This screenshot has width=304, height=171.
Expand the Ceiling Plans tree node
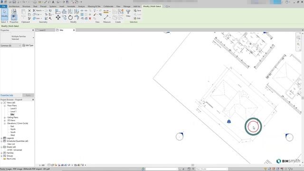coord(5,117)
